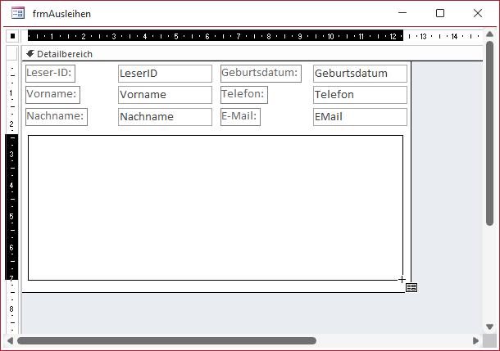Click the horizontal scrollbar left arrow
The height and width of the screenshot is (351, 500).
click(x=11, y=340)
